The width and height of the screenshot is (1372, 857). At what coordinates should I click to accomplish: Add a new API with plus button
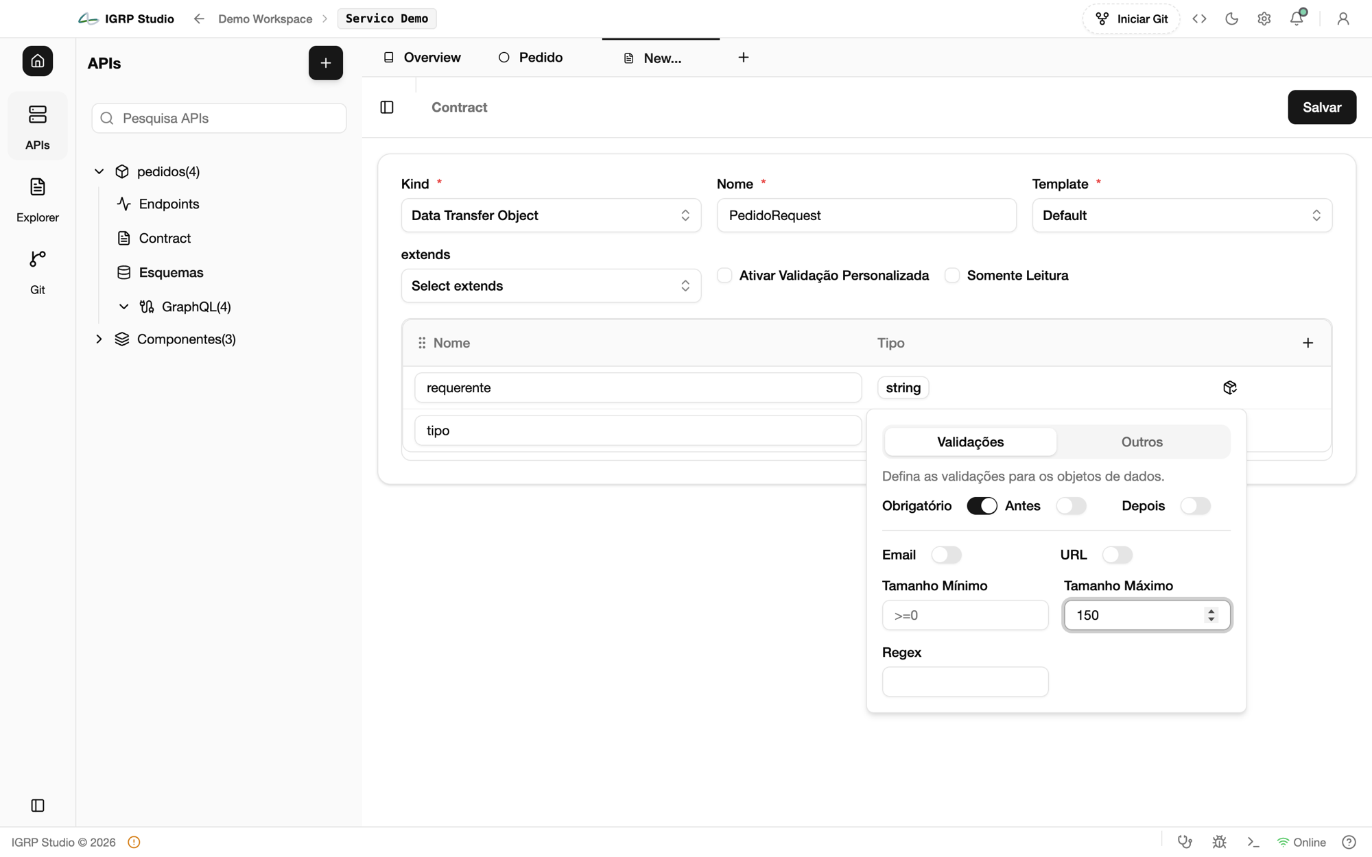coord(326,63)
